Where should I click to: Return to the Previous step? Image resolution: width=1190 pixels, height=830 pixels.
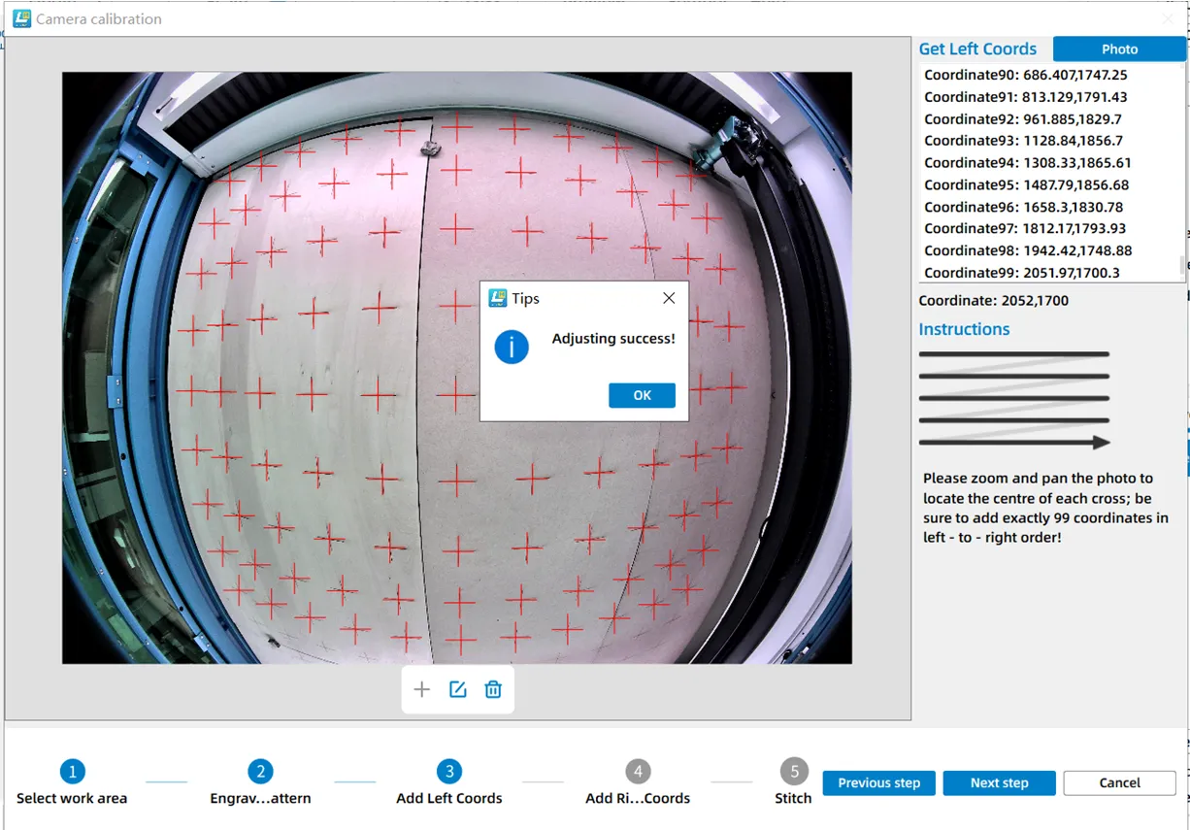[878, 782]
